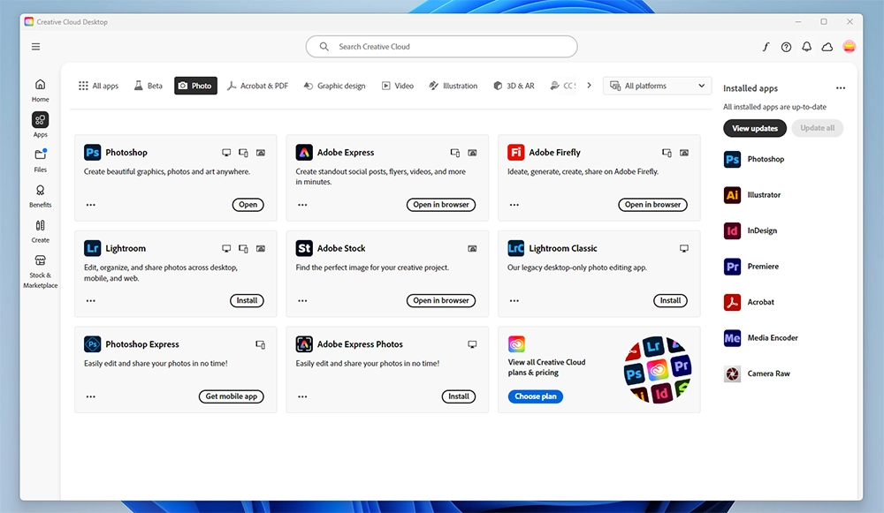Viewport: 884px width, 513px height.
Task: Open notifications bell
Action: tap(807, 47)
